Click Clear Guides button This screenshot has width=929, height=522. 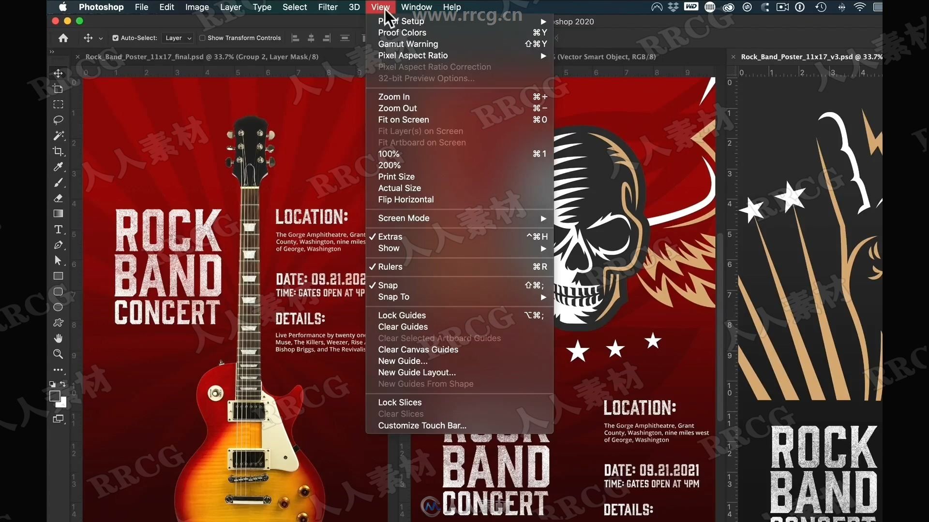tap(403, 326)
